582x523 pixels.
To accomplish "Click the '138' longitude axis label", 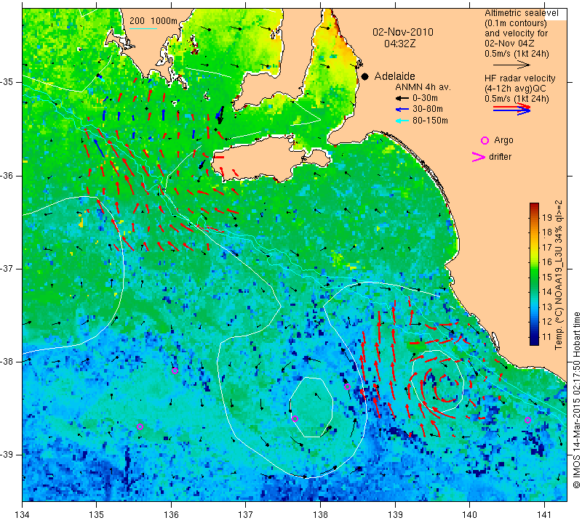I will click(x=320, y=515).
